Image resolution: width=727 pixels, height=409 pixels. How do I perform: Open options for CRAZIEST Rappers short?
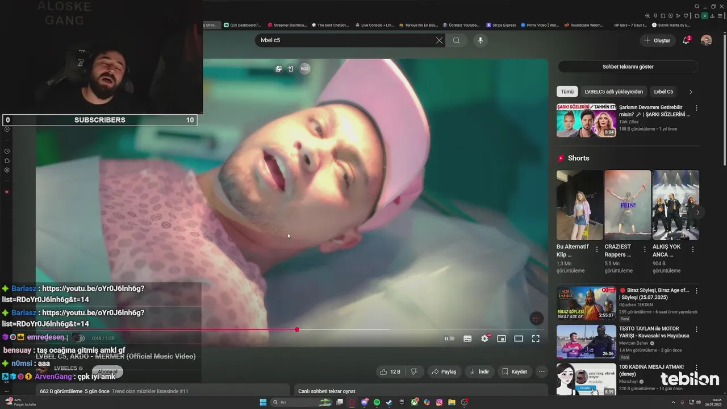coord(645,249)
